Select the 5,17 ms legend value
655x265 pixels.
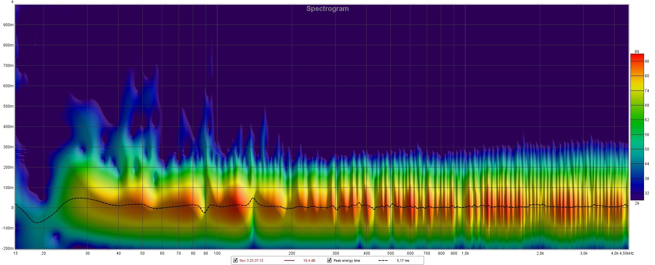coord(403,260)
